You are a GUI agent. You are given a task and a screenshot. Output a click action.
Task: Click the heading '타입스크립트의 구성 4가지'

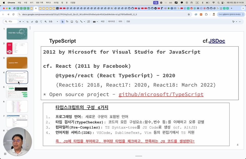(x=82, y=107)
